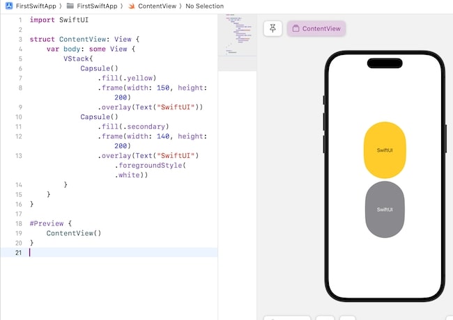Click the iPhone preview's Dynamic Island

[x=384, y=63]
